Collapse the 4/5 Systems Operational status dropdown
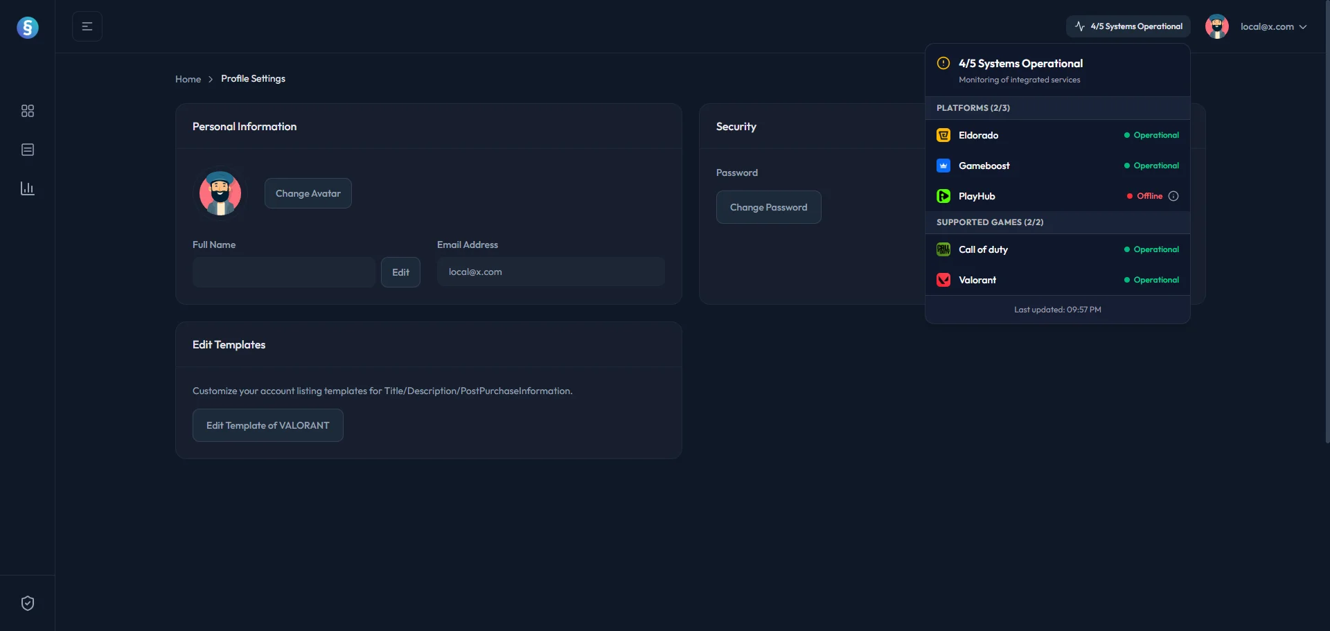Viewport: 1330px width, 631px height. point(1128,26)
